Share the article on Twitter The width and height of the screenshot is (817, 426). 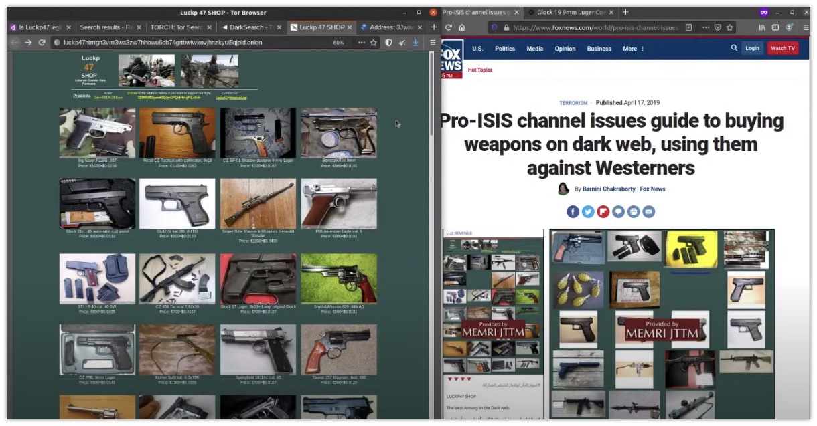(x=588, y=211)
